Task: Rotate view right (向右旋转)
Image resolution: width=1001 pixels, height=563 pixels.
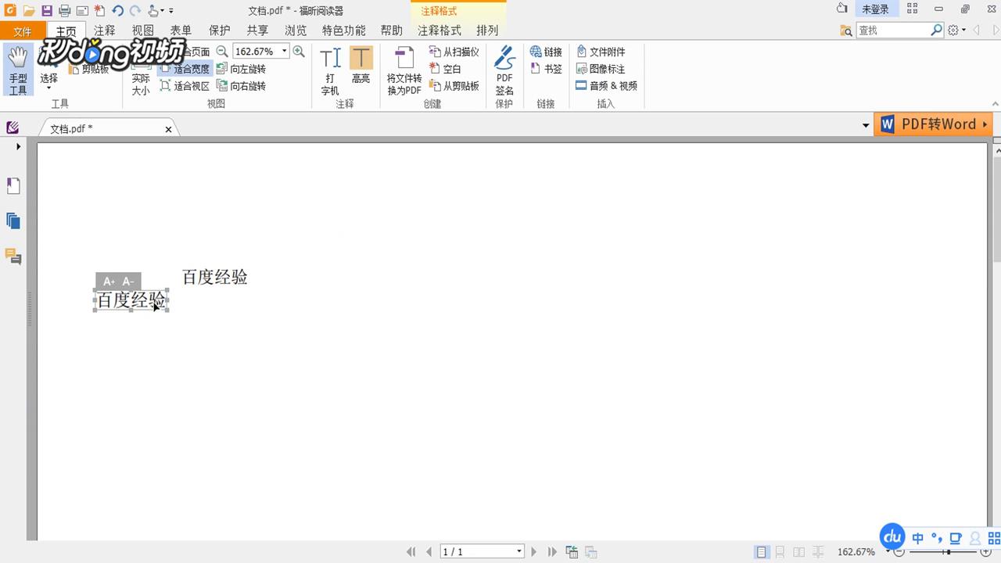Action: pos(241,86)
